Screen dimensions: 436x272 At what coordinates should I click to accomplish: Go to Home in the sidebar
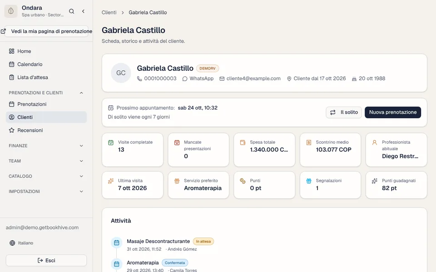(x=46, y=51)
